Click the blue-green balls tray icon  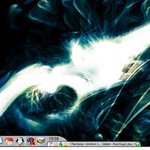[x=61, y=144]
